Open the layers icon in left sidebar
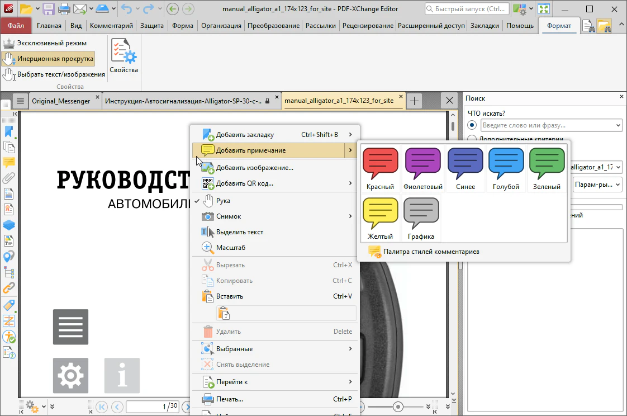Image resolution: width=627 pixels, height=416 pixels. pyautogui.click(x=9, y=225)
